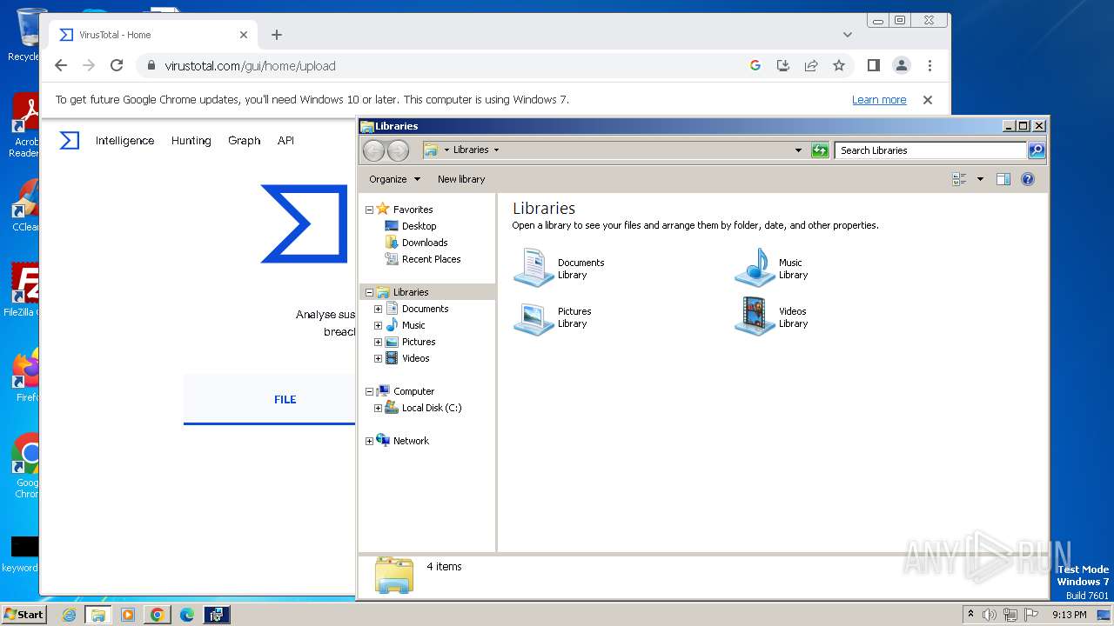Open the FileZilla desktop shortcut
1114x626 pixels.
pos(24,290)
